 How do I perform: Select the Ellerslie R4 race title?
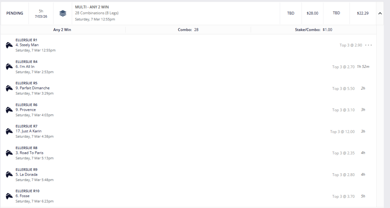27,62
